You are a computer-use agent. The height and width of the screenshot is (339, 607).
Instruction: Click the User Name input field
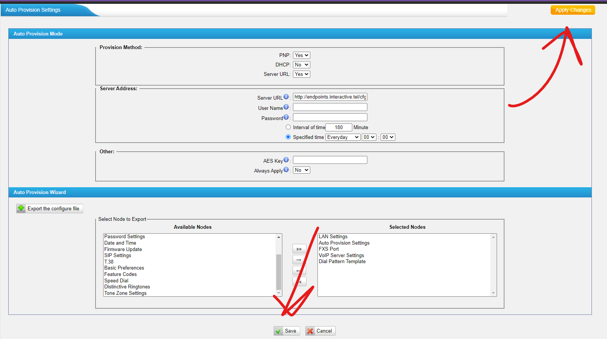(330, 107)
